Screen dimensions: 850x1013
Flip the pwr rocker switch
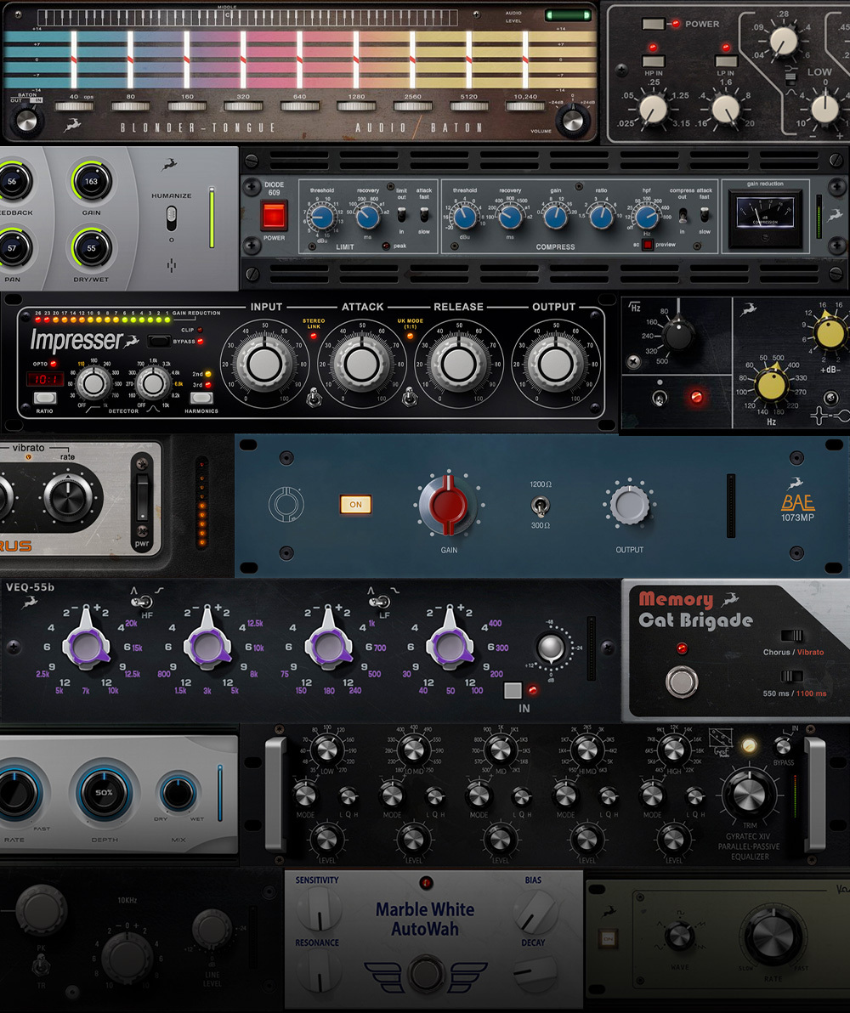point(142,497)
